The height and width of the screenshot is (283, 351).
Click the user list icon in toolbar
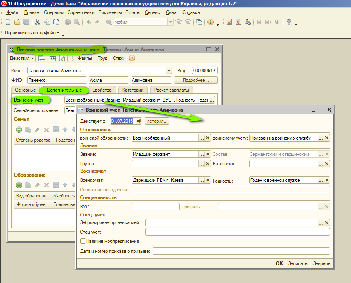click(248, 22)
